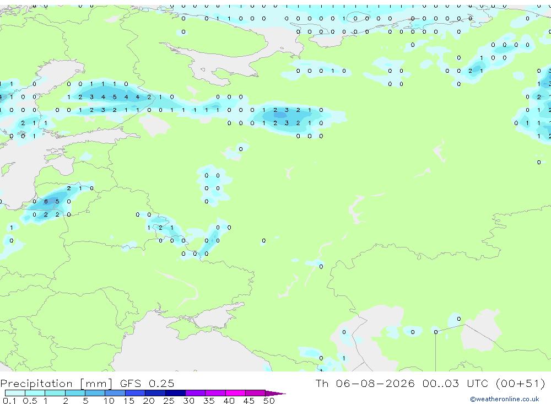
Task: Click the legend label "0.1"
Action: coord(9,401)
